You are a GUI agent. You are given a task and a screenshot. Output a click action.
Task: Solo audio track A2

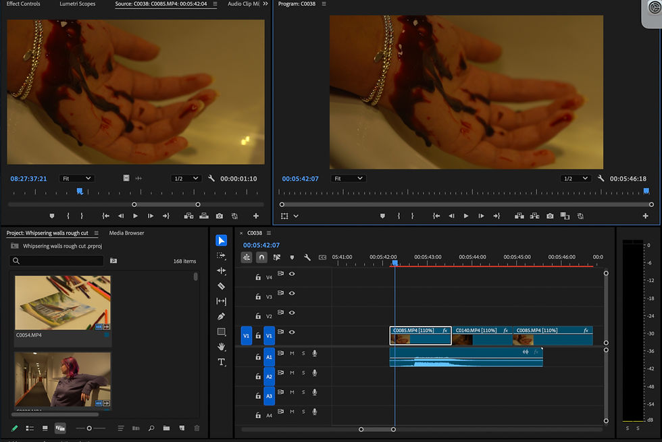[303, 372]
